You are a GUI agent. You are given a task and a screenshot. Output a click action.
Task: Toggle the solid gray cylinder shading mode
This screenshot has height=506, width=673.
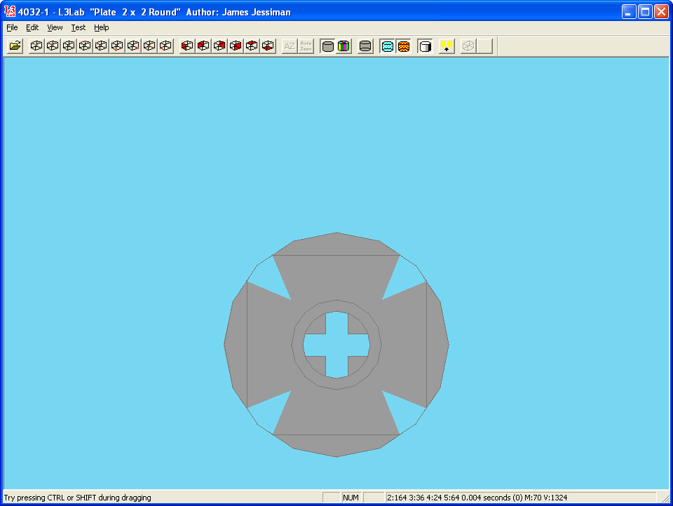tap(327, 46)
